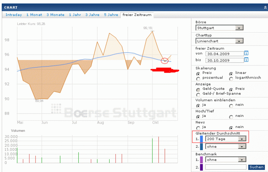This screenshot has width=268, height=172.
Task: Click the 89,94 low marker on the chart
Action: point(39,101)
